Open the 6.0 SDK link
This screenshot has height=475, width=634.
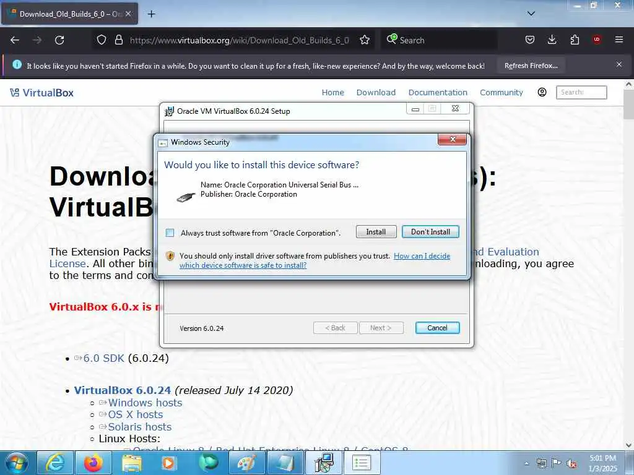(x=104, y=358)
